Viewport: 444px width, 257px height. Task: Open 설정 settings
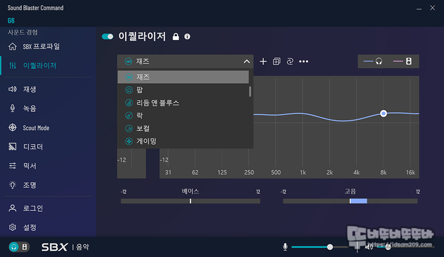(x=22, y=227)
